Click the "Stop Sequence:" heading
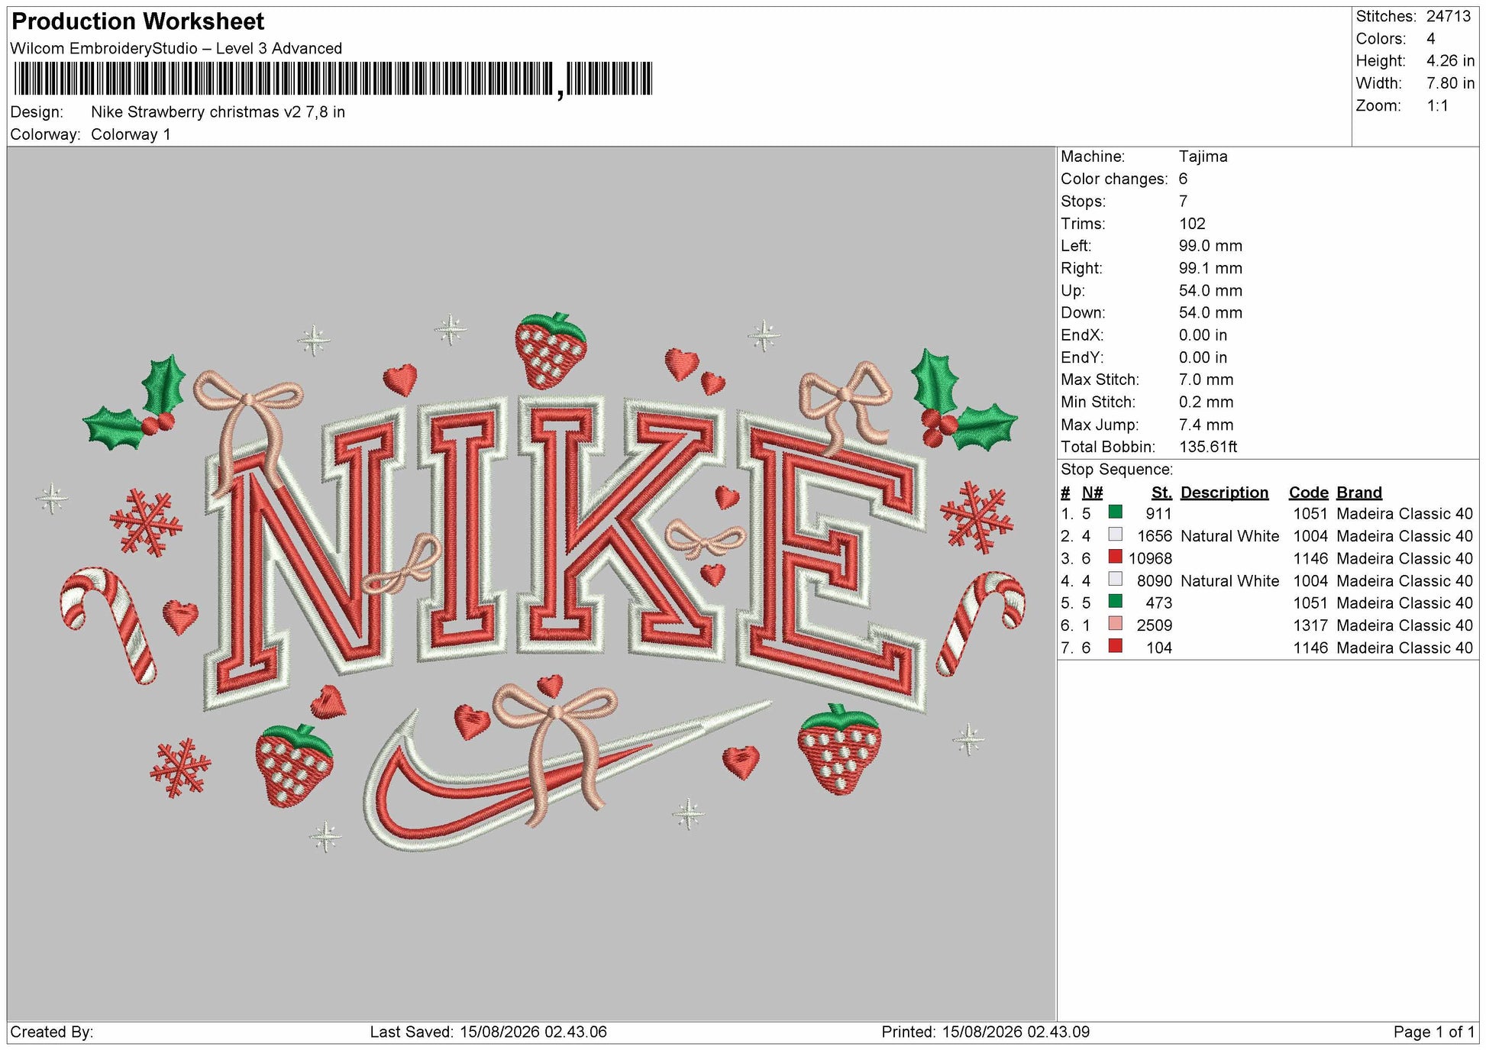Viewport: 1486px width, 1050px height. tap(1116, 470)
